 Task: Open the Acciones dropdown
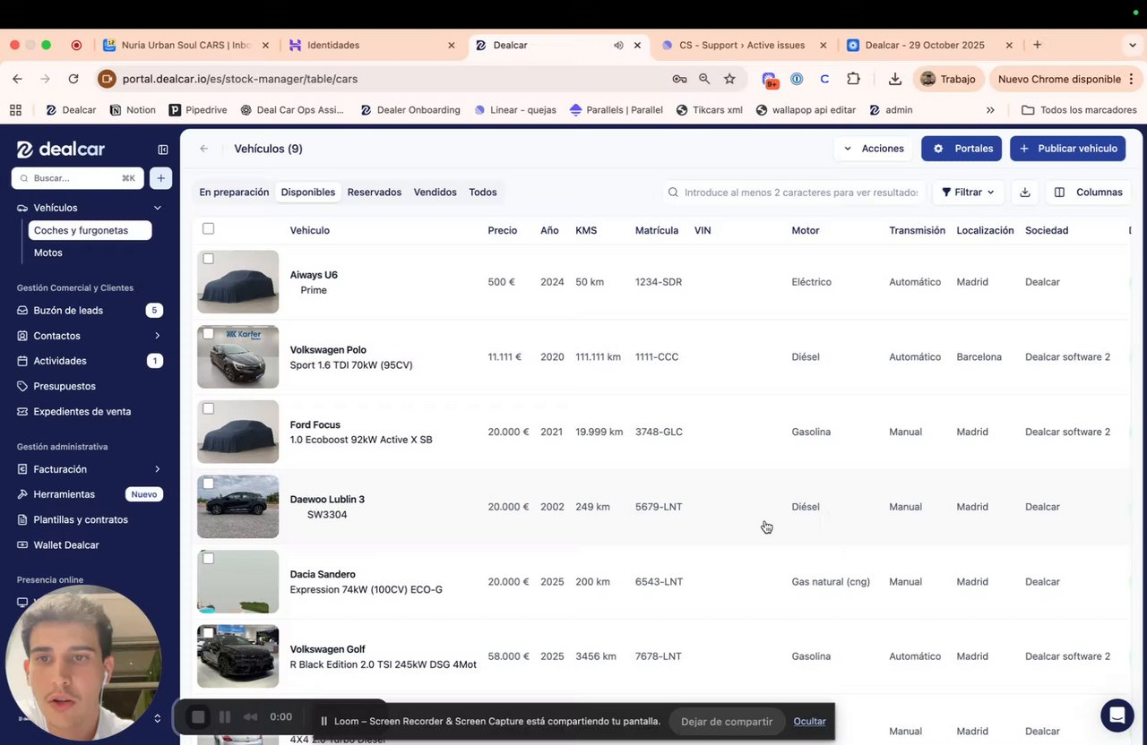[x=874, y=149]
